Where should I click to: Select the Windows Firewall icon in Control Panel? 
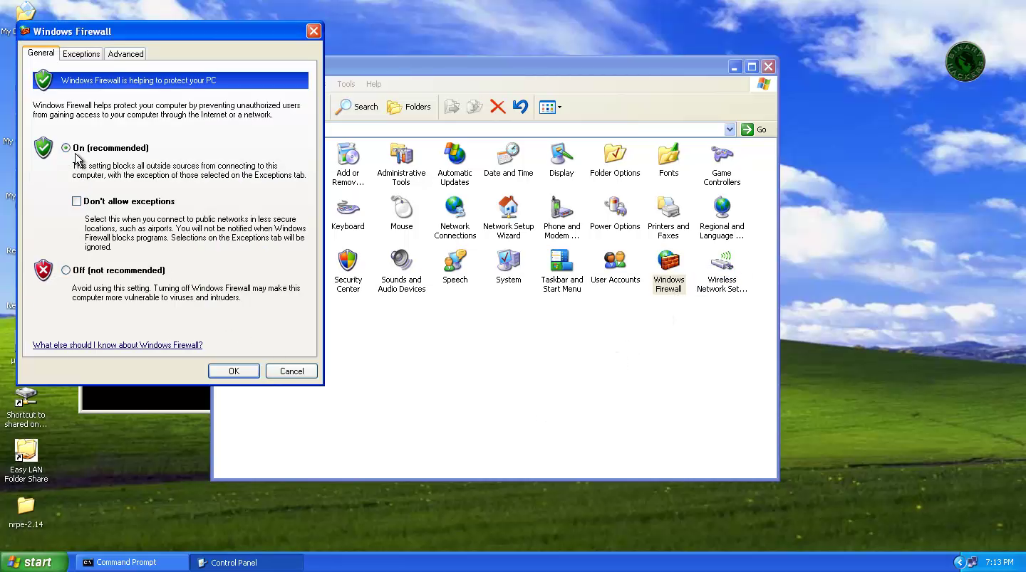pyautogui.click(x=668, y=271)
